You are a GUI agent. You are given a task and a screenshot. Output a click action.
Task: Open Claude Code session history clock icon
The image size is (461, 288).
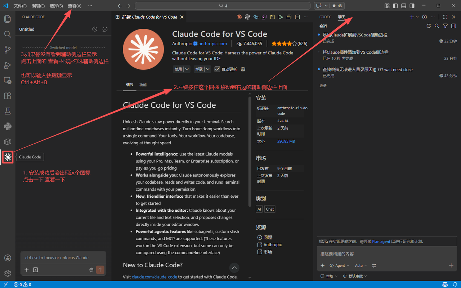pos(95,29)
